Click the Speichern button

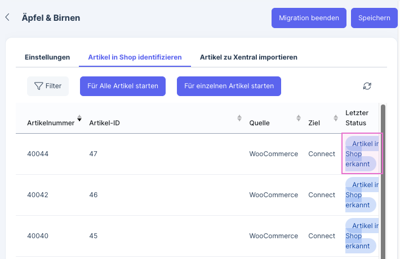pyautogui.click(x=374, y=18)
